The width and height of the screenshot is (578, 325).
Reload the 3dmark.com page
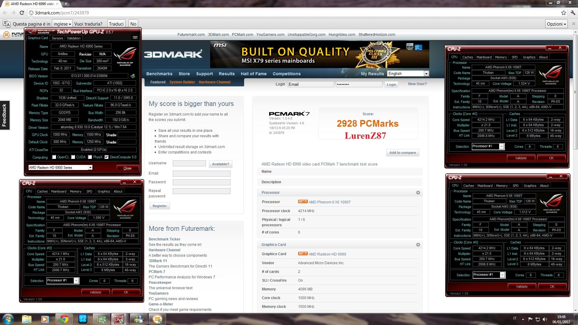pos(22,13)
